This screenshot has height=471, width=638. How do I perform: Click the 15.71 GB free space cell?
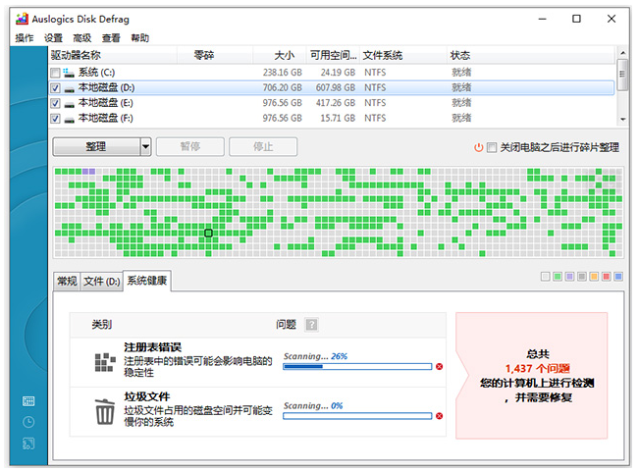(x=338, y=119)
